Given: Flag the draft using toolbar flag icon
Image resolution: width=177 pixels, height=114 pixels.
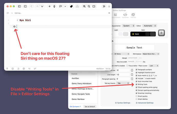Looking at the screenshot, I should click(x=61, y=6).
